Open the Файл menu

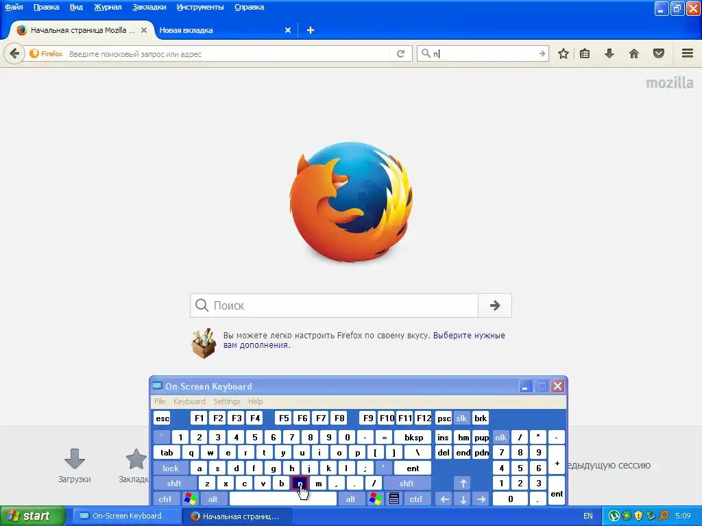[14, 7]
